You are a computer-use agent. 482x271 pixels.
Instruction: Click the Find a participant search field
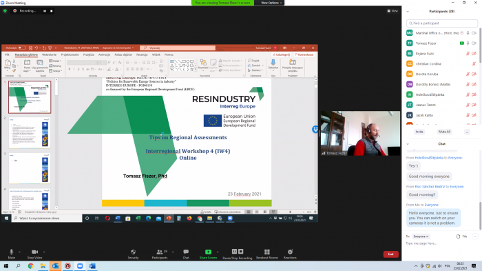pos(442,23)
